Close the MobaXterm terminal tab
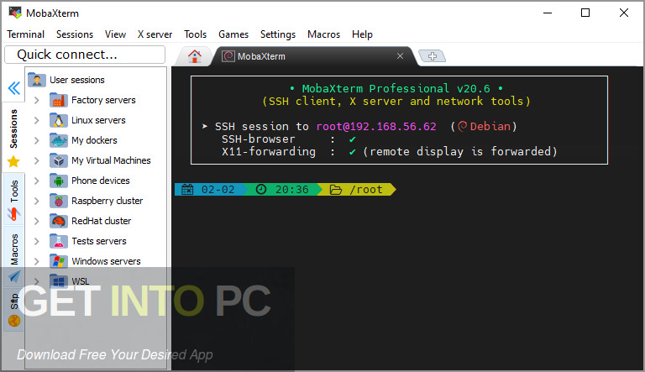645x372 pixels. [400, 56]
